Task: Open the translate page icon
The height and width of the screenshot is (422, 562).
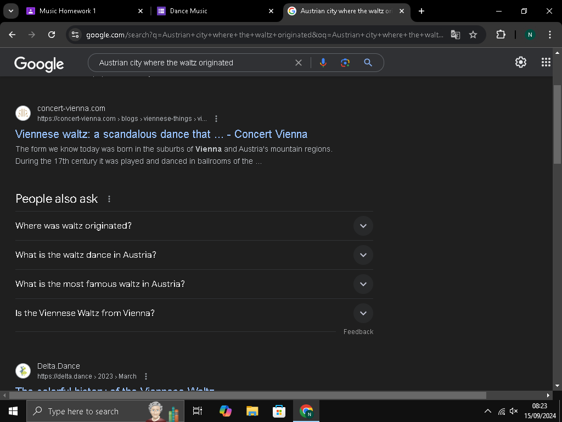Action: (x=455, y=35)
